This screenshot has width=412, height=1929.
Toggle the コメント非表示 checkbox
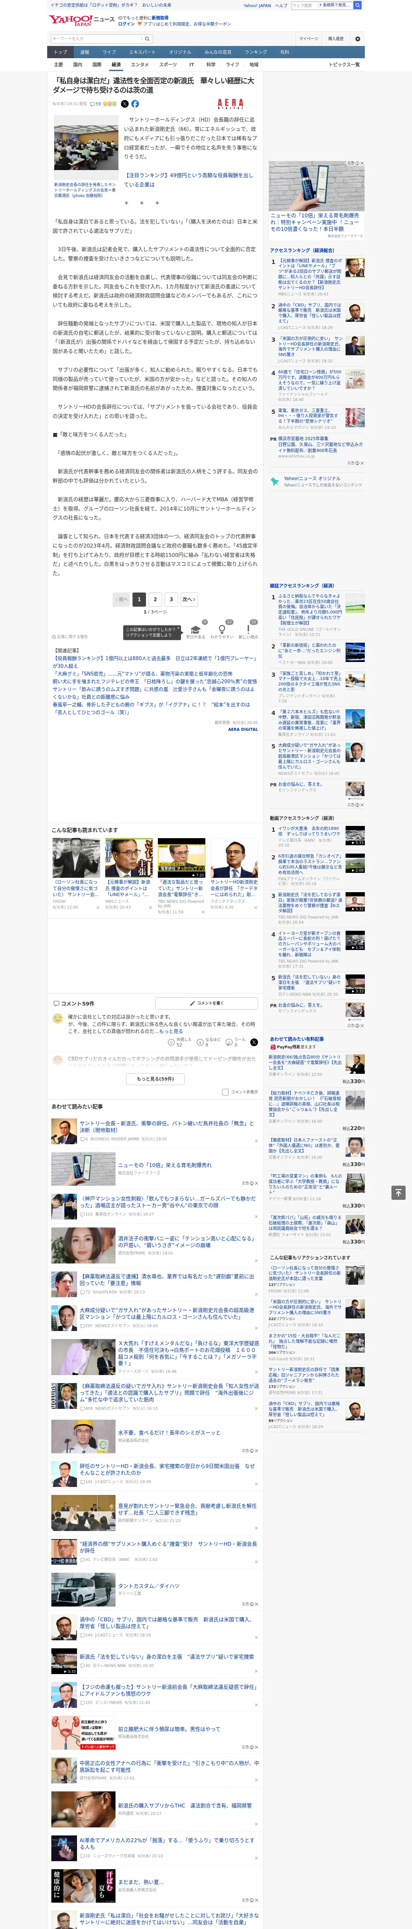(225, 1092)
